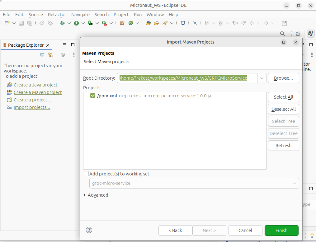Open the Package Explorer view menu dots

click(x=74, y=55)
